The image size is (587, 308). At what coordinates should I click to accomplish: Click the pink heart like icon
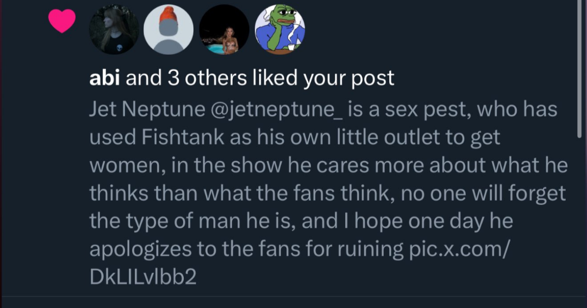point(61,22)
